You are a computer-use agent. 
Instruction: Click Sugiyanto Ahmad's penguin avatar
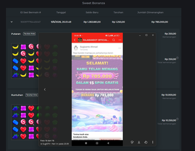(76, 48)
